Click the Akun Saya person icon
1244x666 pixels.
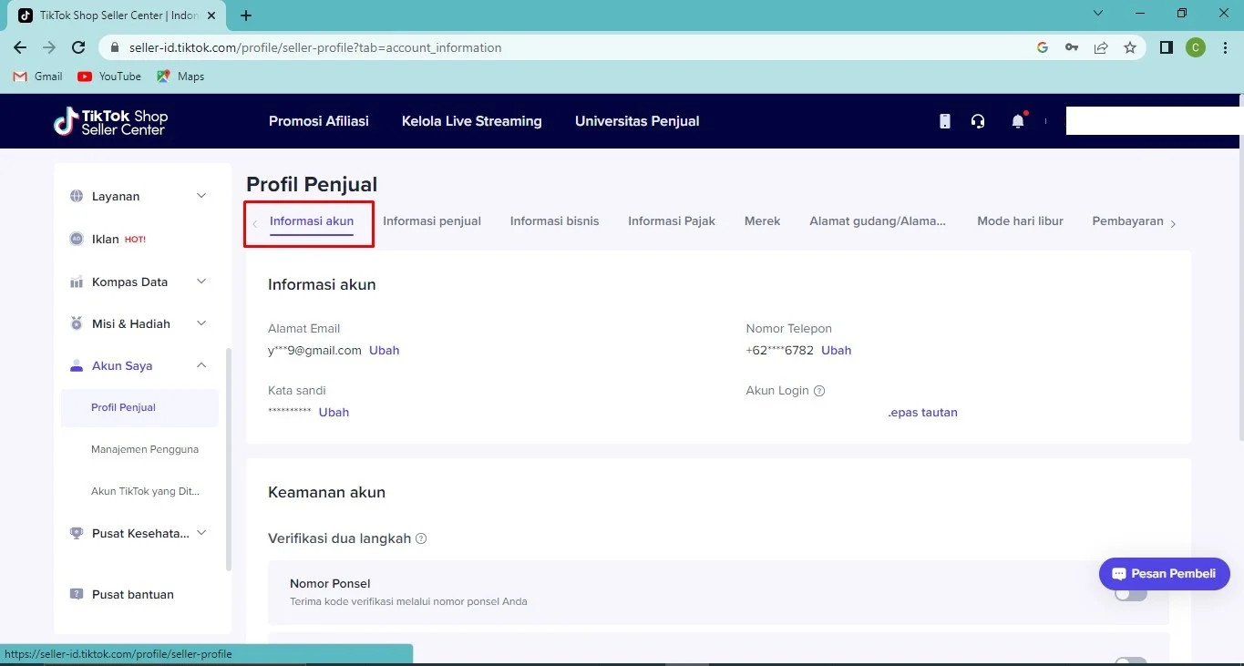(x=77, y=365)
